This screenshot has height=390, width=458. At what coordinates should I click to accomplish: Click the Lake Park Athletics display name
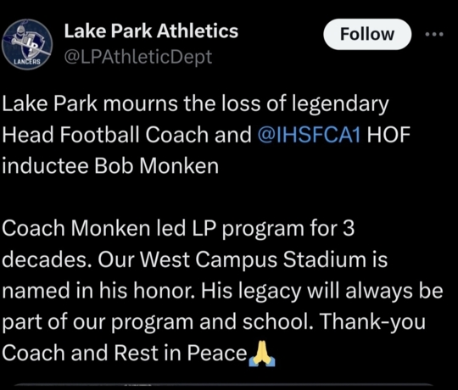(x=151, y=31)
